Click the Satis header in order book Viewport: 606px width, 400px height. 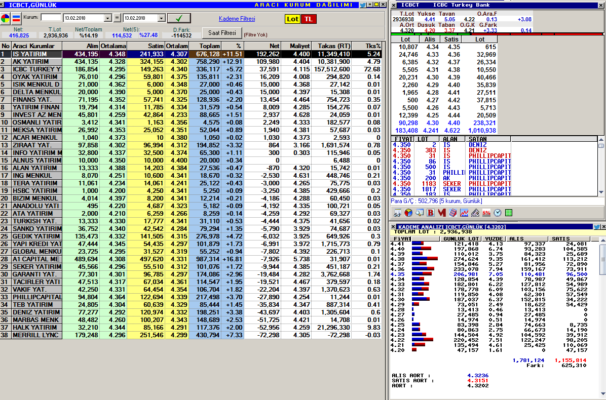pyautogui.click(x=451, y=39)
